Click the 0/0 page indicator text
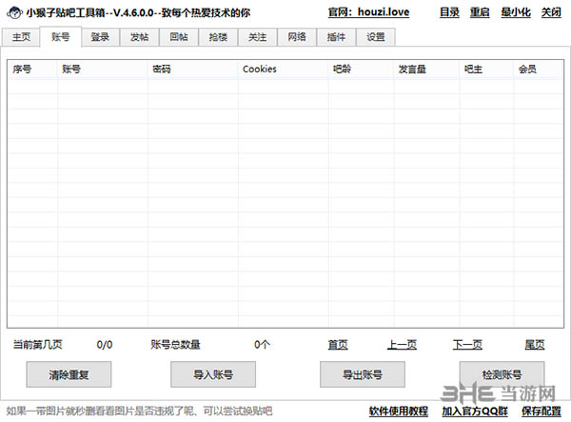 [x=105, y=345]
